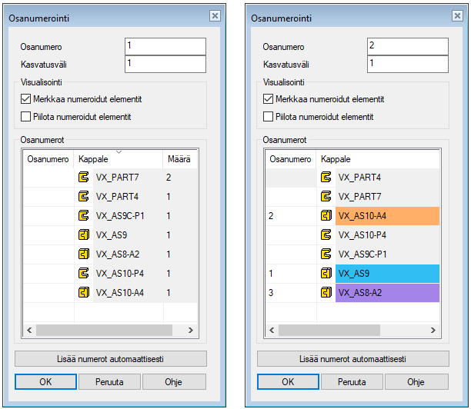Select the blue highlighted VX_AS9 row

point(386,274)
